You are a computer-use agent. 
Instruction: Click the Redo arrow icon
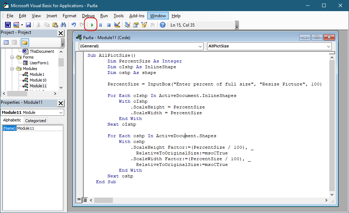pos(82,25)
